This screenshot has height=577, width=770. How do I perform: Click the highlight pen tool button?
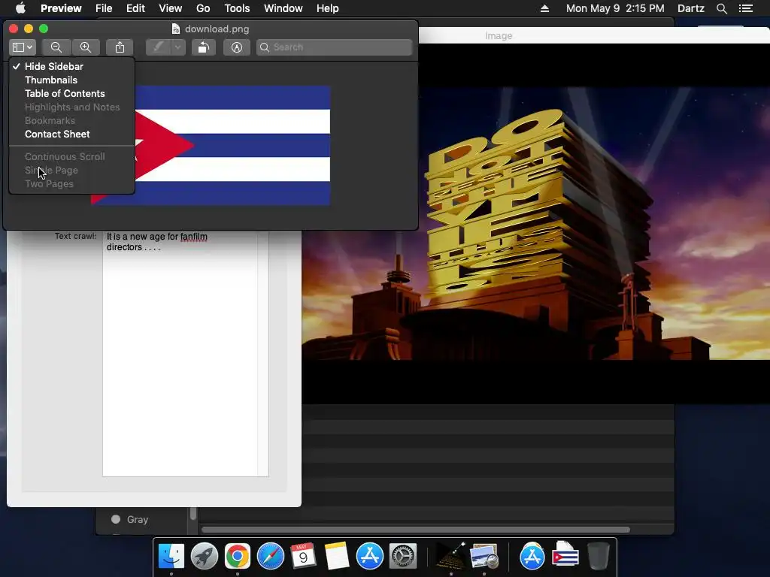[x=159, y=47]
